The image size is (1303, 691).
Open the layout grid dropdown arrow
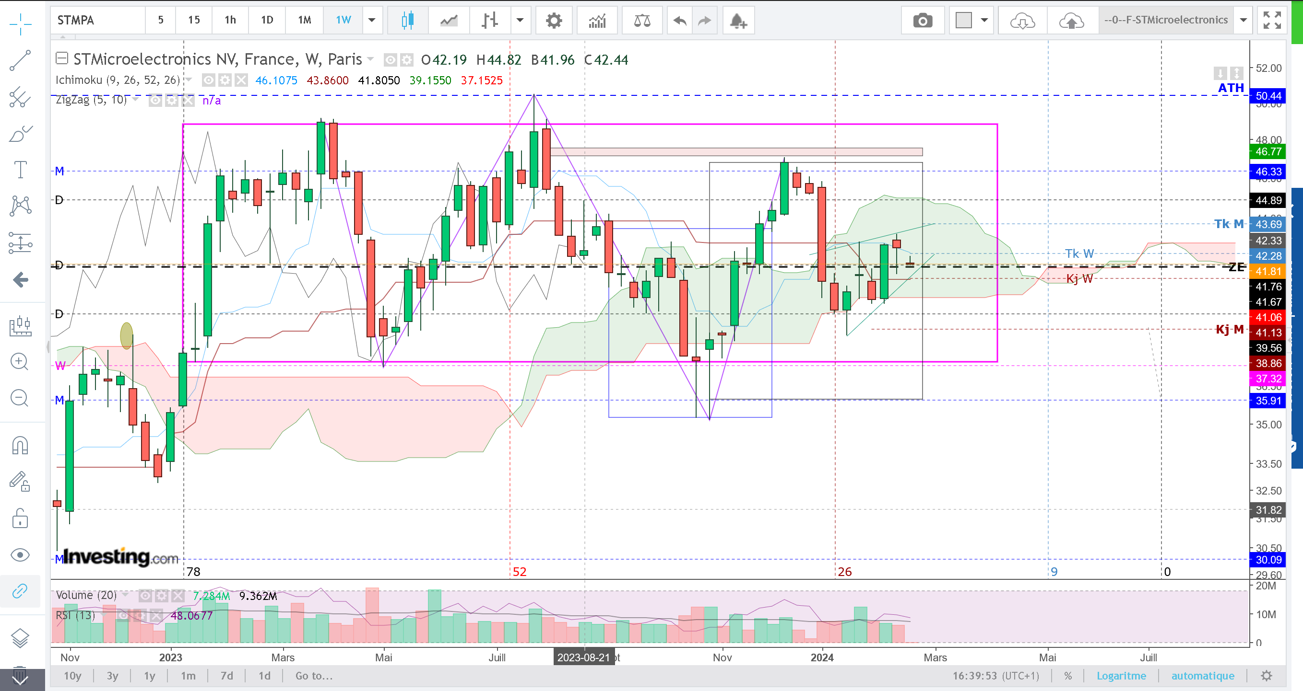pyautogui.click(x=984, y=20)
